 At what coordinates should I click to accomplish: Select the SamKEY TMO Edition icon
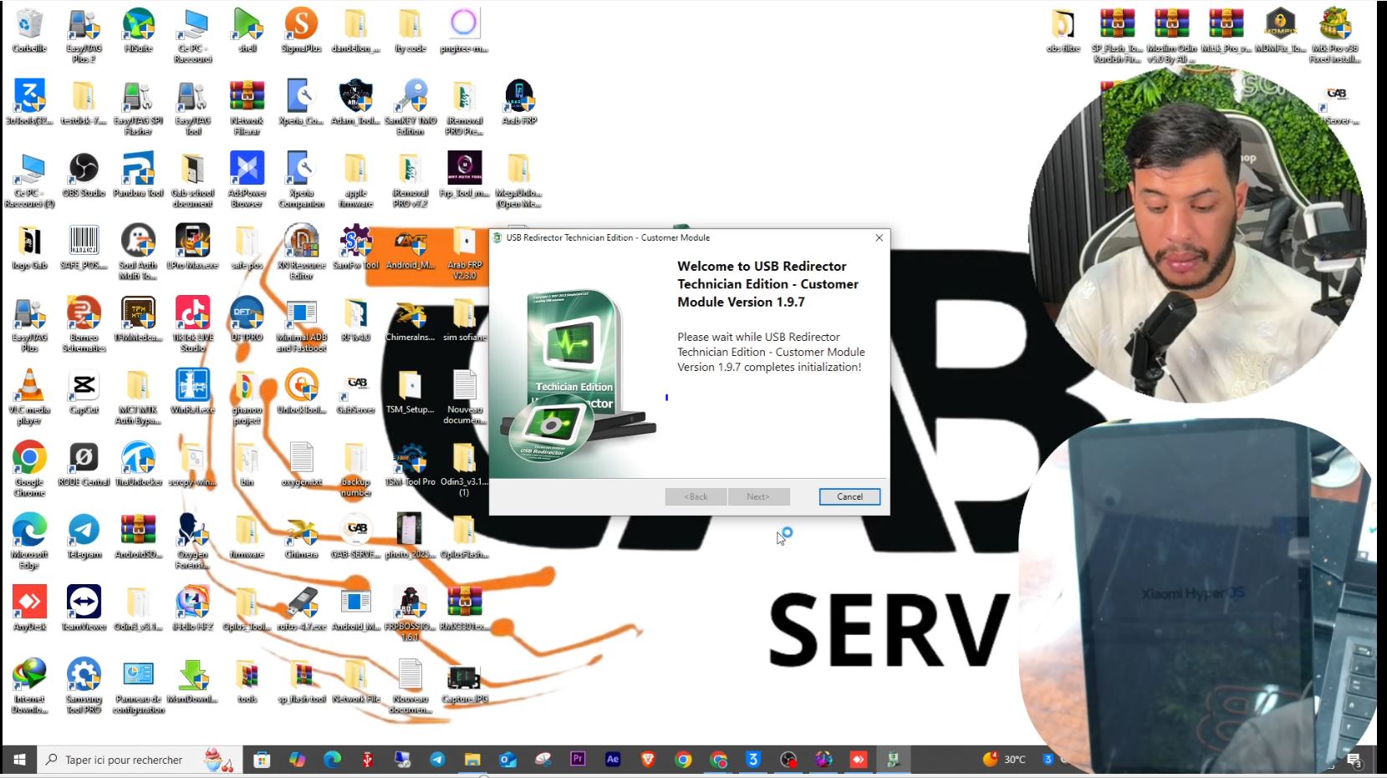tap(410, 108)
